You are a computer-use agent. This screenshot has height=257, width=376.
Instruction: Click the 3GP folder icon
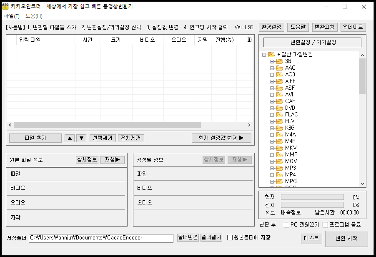[280, 61]
